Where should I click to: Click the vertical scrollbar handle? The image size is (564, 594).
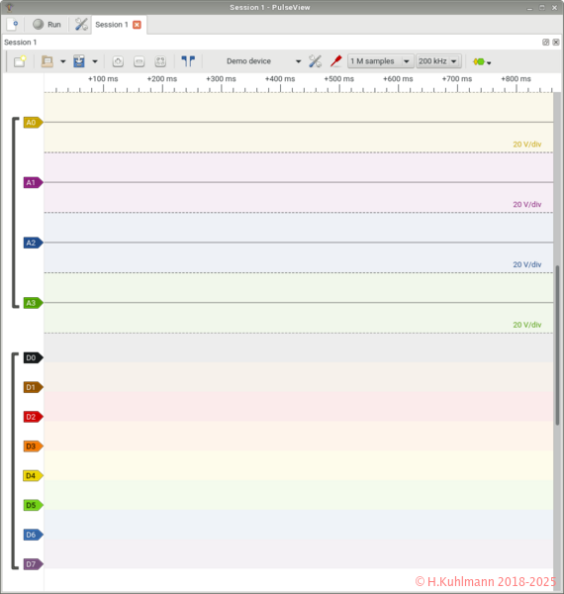(x=557, y=346)
